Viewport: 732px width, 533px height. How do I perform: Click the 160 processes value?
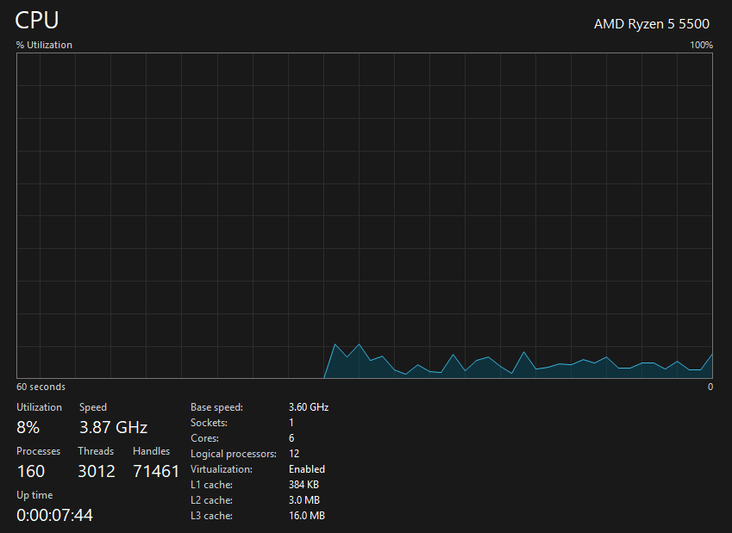pyautogui.click(x=31, y=471)
